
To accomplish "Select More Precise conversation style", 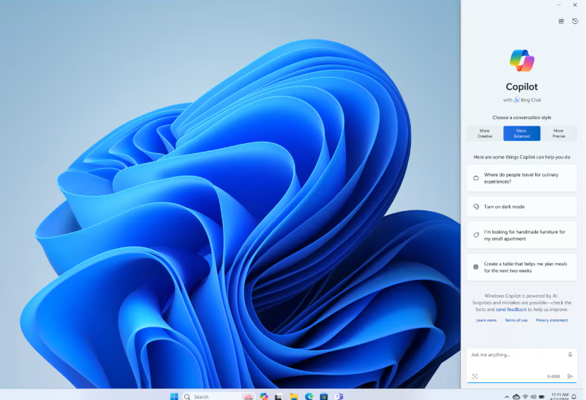I will coord(558,133).
